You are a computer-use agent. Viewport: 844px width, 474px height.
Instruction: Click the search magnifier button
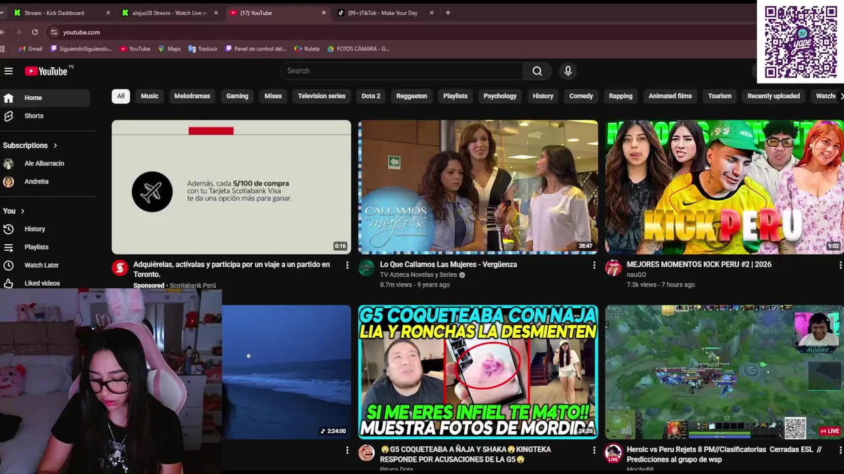(537, 71)
